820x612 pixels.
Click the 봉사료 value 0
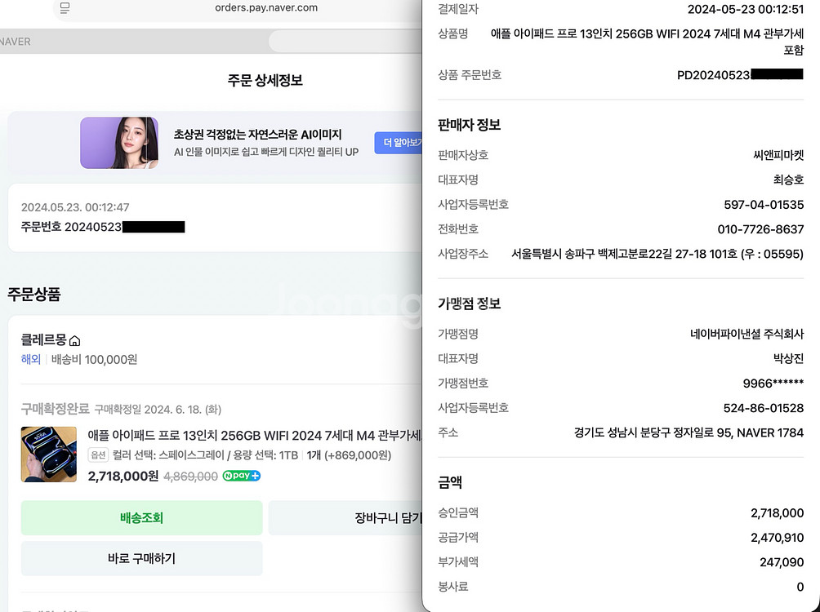pyautogui.click(x=800, y=587)
